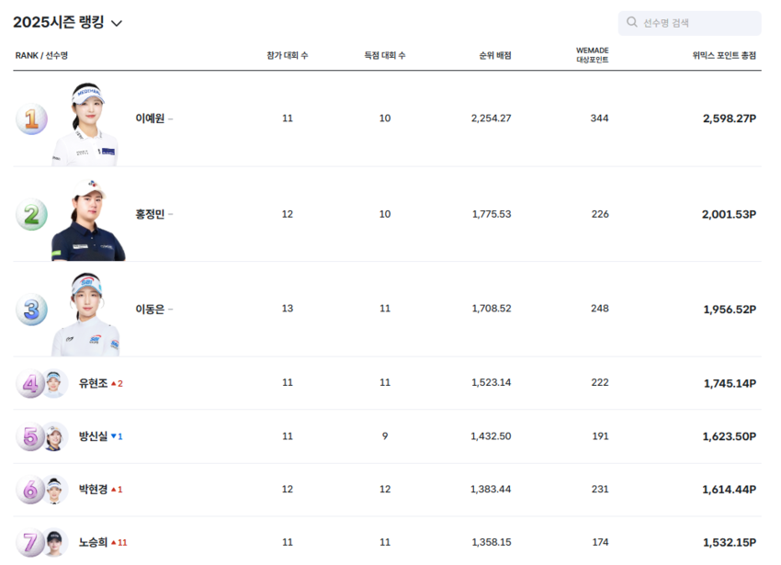Screen dimensions: 781x565
Task: Click the 참가 대회 수 column header
Action: (287, 56)
